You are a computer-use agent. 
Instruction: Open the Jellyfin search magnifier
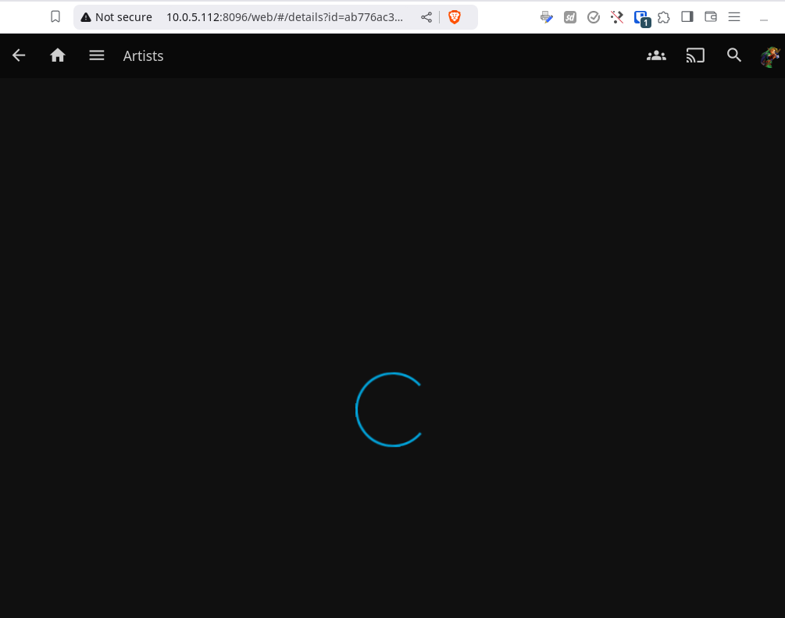(734, 55)
